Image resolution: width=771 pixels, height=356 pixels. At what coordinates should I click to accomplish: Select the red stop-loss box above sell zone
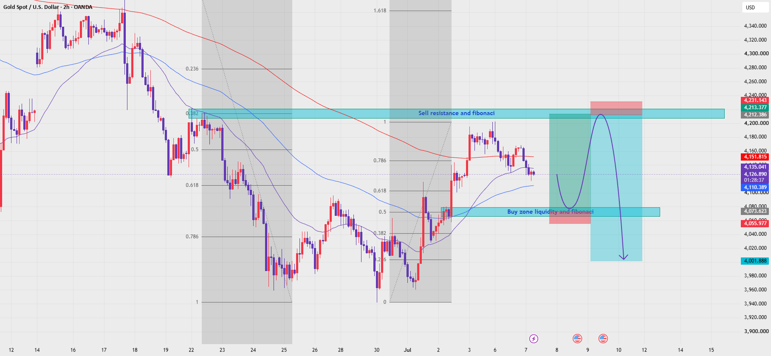[x=616, y=108]
